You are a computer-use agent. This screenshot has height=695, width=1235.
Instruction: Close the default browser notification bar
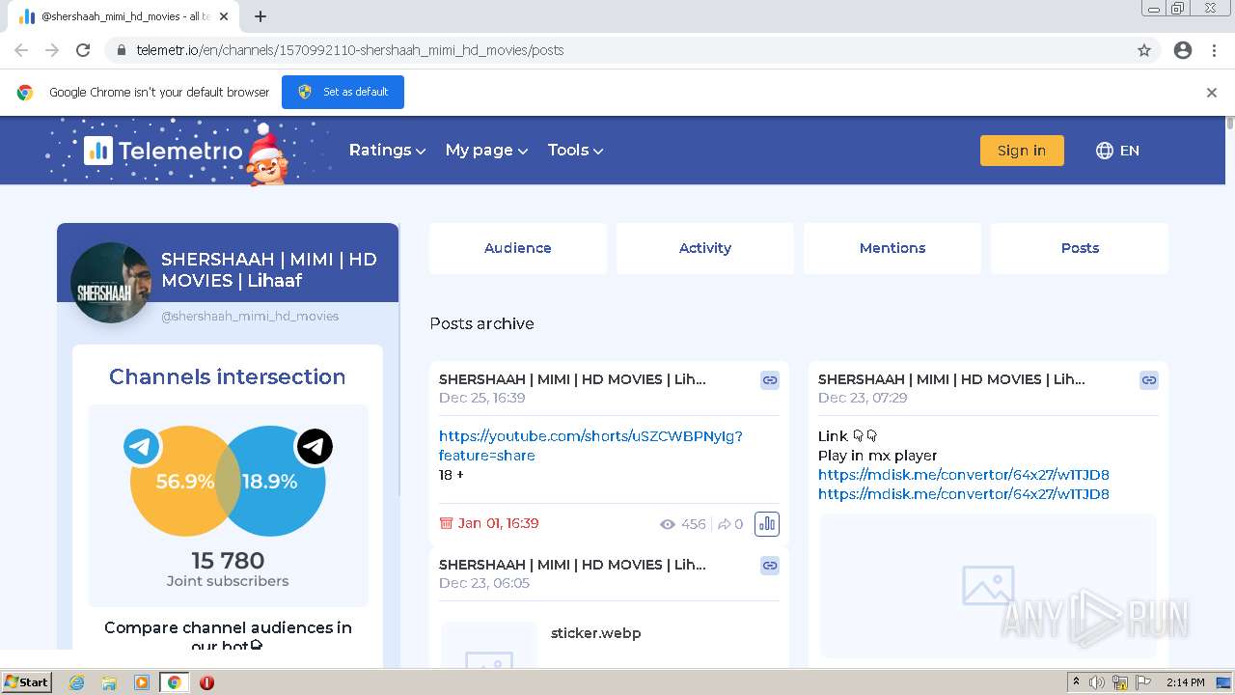pyautogui.click(x=1212, y=93)
